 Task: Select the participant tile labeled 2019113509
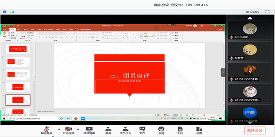pos(250,93)
